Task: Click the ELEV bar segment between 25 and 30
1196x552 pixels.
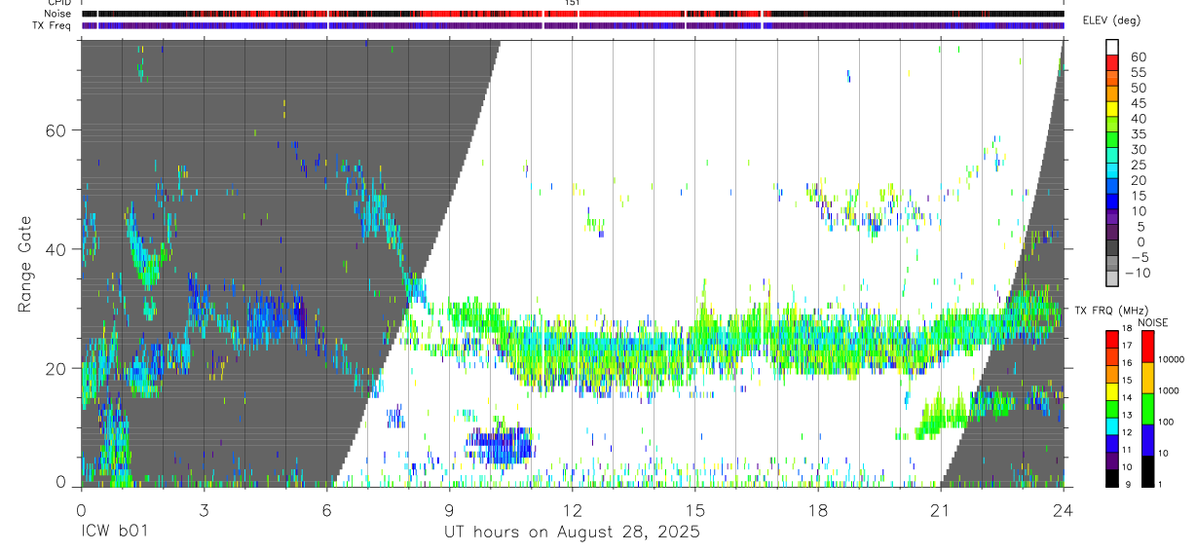Action: click(x=1112, y=156)
